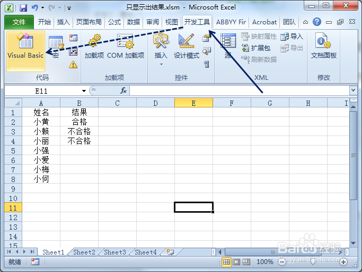Image resolution: width=362 pixels, height=272 pixels.
Task: Open Macro Security warning icon
Action: pos(74,65)
